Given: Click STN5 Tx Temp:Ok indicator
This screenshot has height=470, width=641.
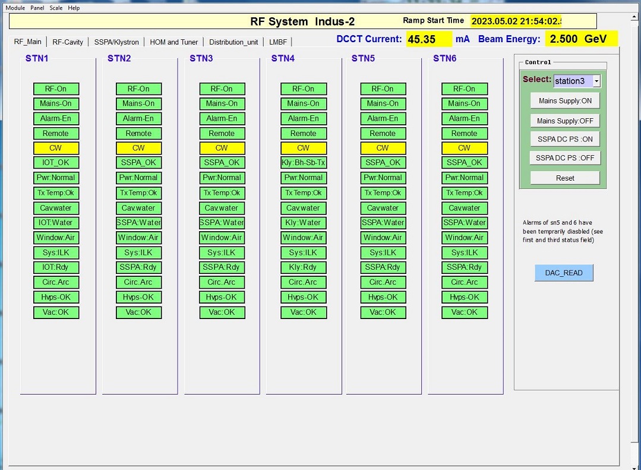Looking at the screenshot, I should coord(383,193).
